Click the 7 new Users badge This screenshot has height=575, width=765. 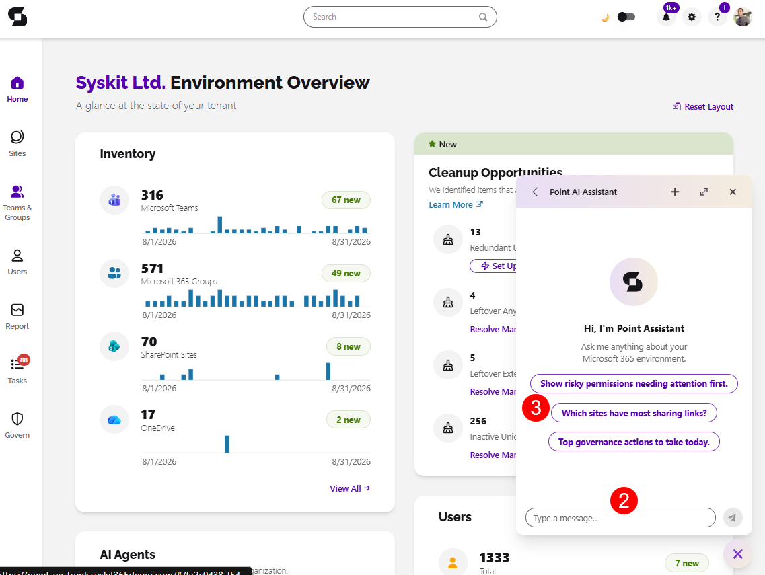pos(687,563)
